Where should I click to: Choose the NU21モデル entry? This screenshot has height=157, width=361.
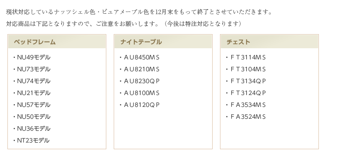34,93
